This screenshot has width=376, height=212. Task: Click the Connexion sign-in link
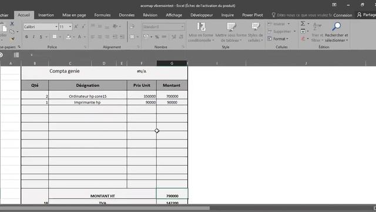(x=343, y=15)
